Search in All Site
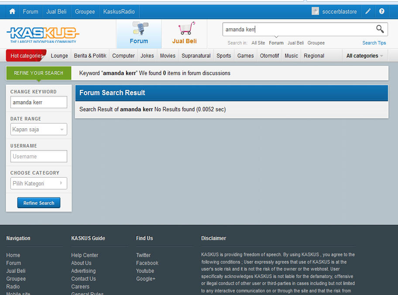 click(258, 43)
